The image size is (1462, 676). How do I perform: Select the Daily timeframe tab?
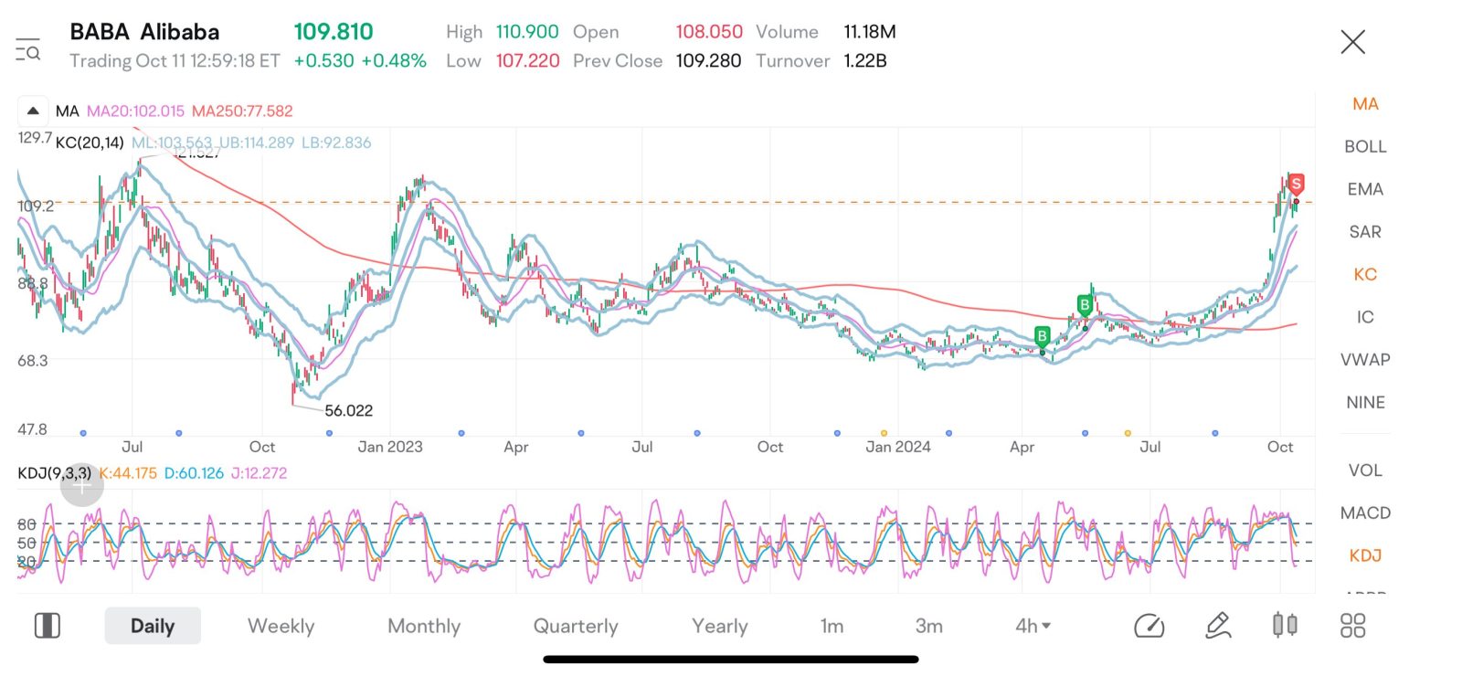[x=153, y=626]
